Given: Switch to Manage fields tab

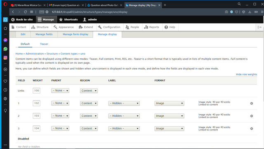Looking at the screenshot, I should (x=44, y=34).
